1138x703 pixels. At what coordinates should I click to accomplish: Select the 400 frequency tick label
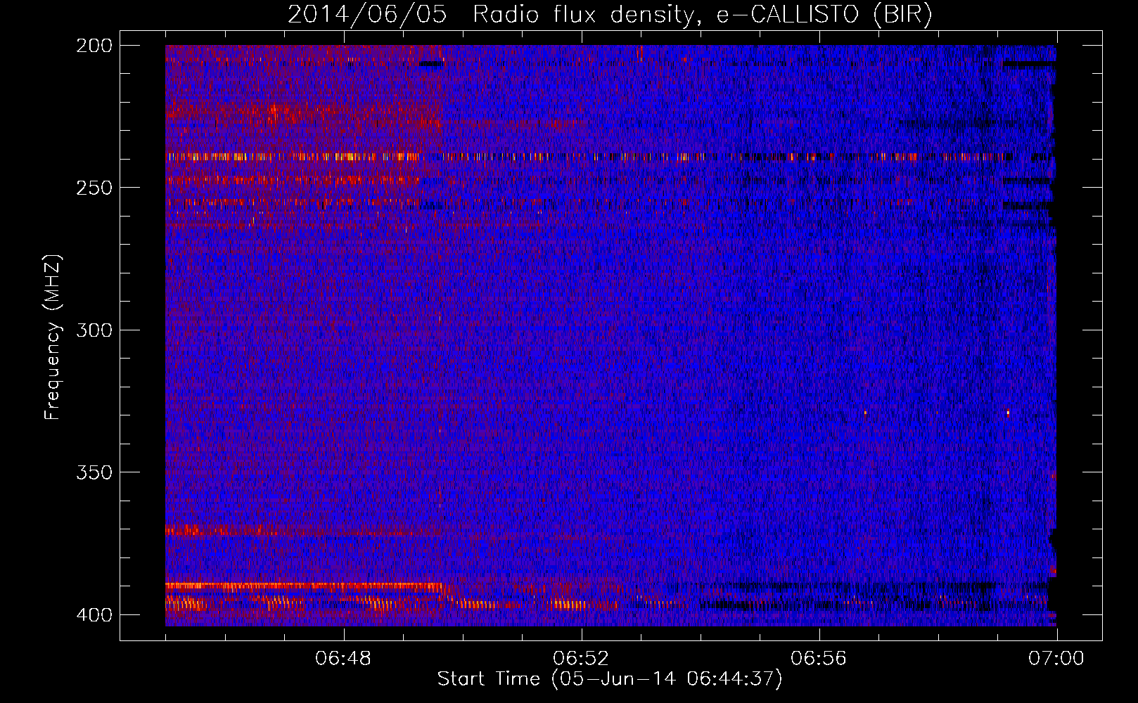(x=94, y=615)
